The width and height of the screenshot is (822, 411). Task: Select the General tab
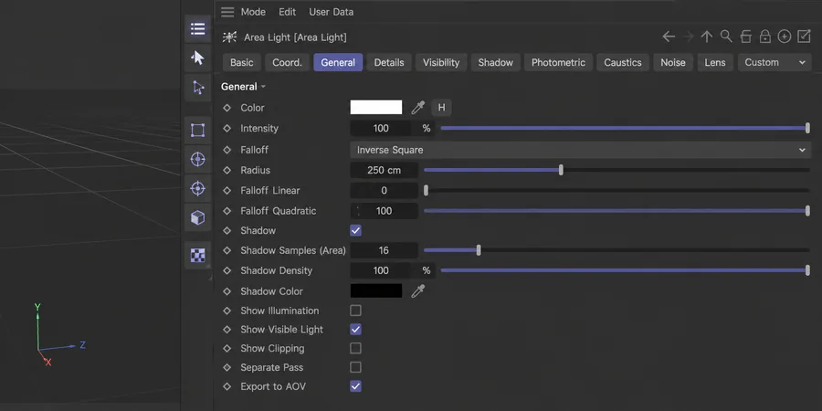pyautogui.click(x=338, y=62)
